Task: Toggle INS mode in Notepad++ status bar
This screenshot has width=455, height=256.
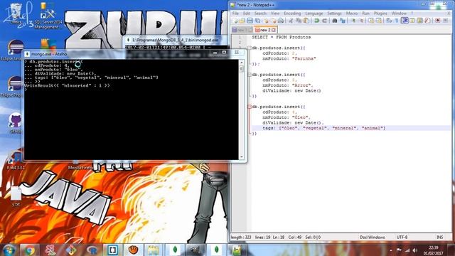Action: (x=440, y=237)
